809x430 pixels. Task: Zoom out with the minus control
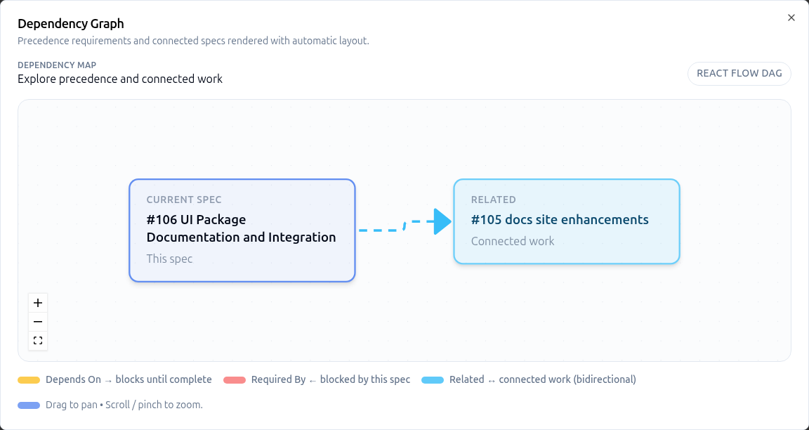pyautogui.click(x=38, y=321)
